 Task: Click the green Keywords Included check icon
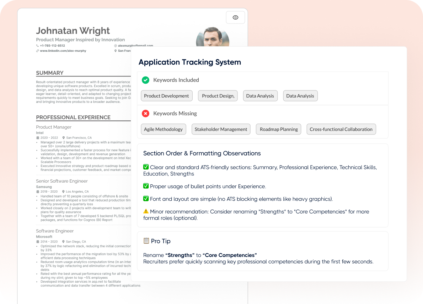pyautogui.click(x=146, y=80)
